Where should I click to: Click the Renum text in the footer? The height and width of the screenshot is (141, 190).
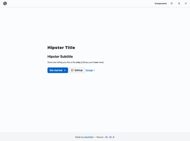click(x=100, y=137)
